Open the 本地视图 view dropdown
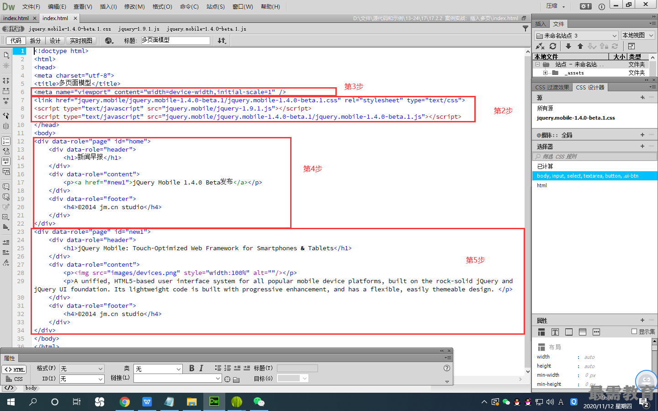 pos(638,35)
